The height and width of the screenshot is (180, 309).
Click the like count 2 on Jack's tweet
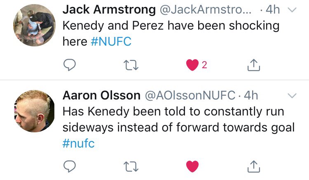click(x=204, y=65)
